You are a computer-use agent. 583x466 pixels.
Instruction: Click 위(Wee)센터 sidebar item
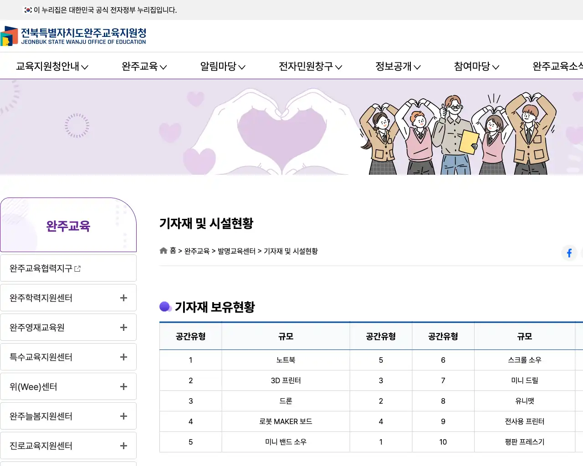click(x=68, y=386)
